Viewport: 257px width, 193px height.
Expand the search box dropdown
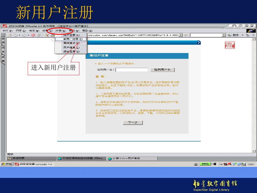tap(224, 35)
